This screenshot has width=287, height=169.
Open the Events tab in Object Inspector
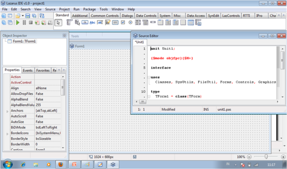(28, 70)
